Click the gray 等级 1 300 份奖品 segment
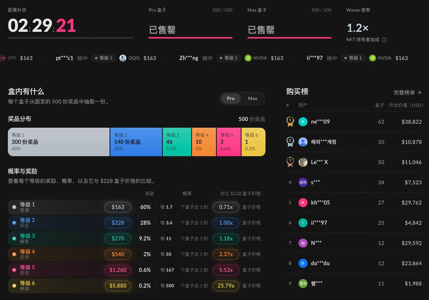Image resolution: width=429 pixels, height=300 pixels. click(59, 142)
